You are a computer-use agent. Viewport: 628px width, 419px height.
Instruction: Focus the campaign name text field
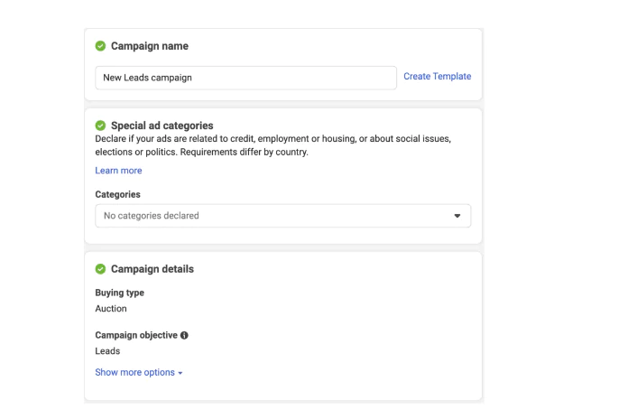pos(245,78)
